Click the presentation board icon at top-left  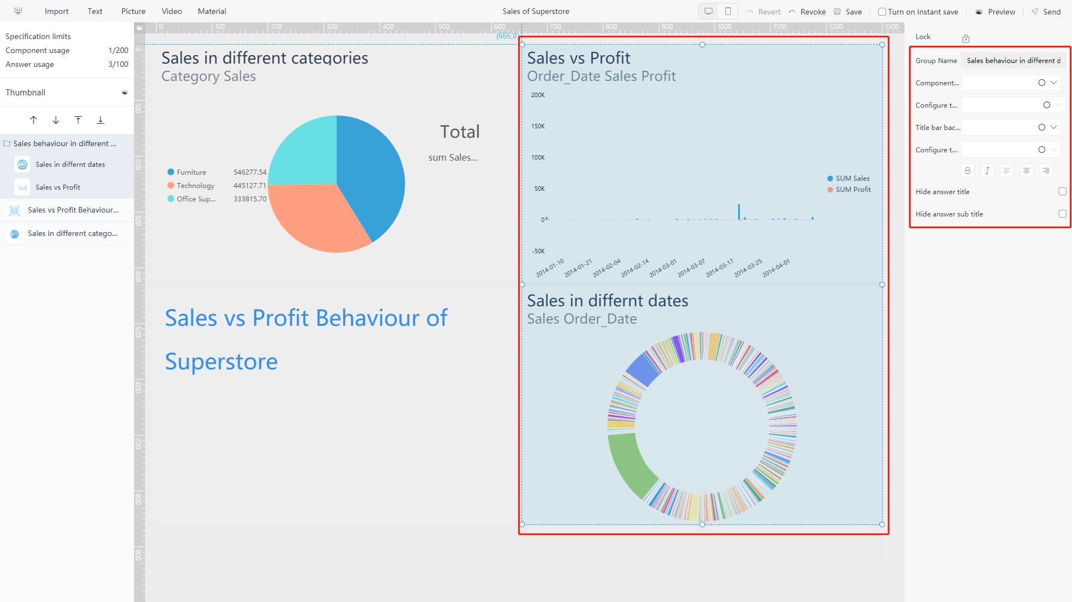click(x=18, y=11)
